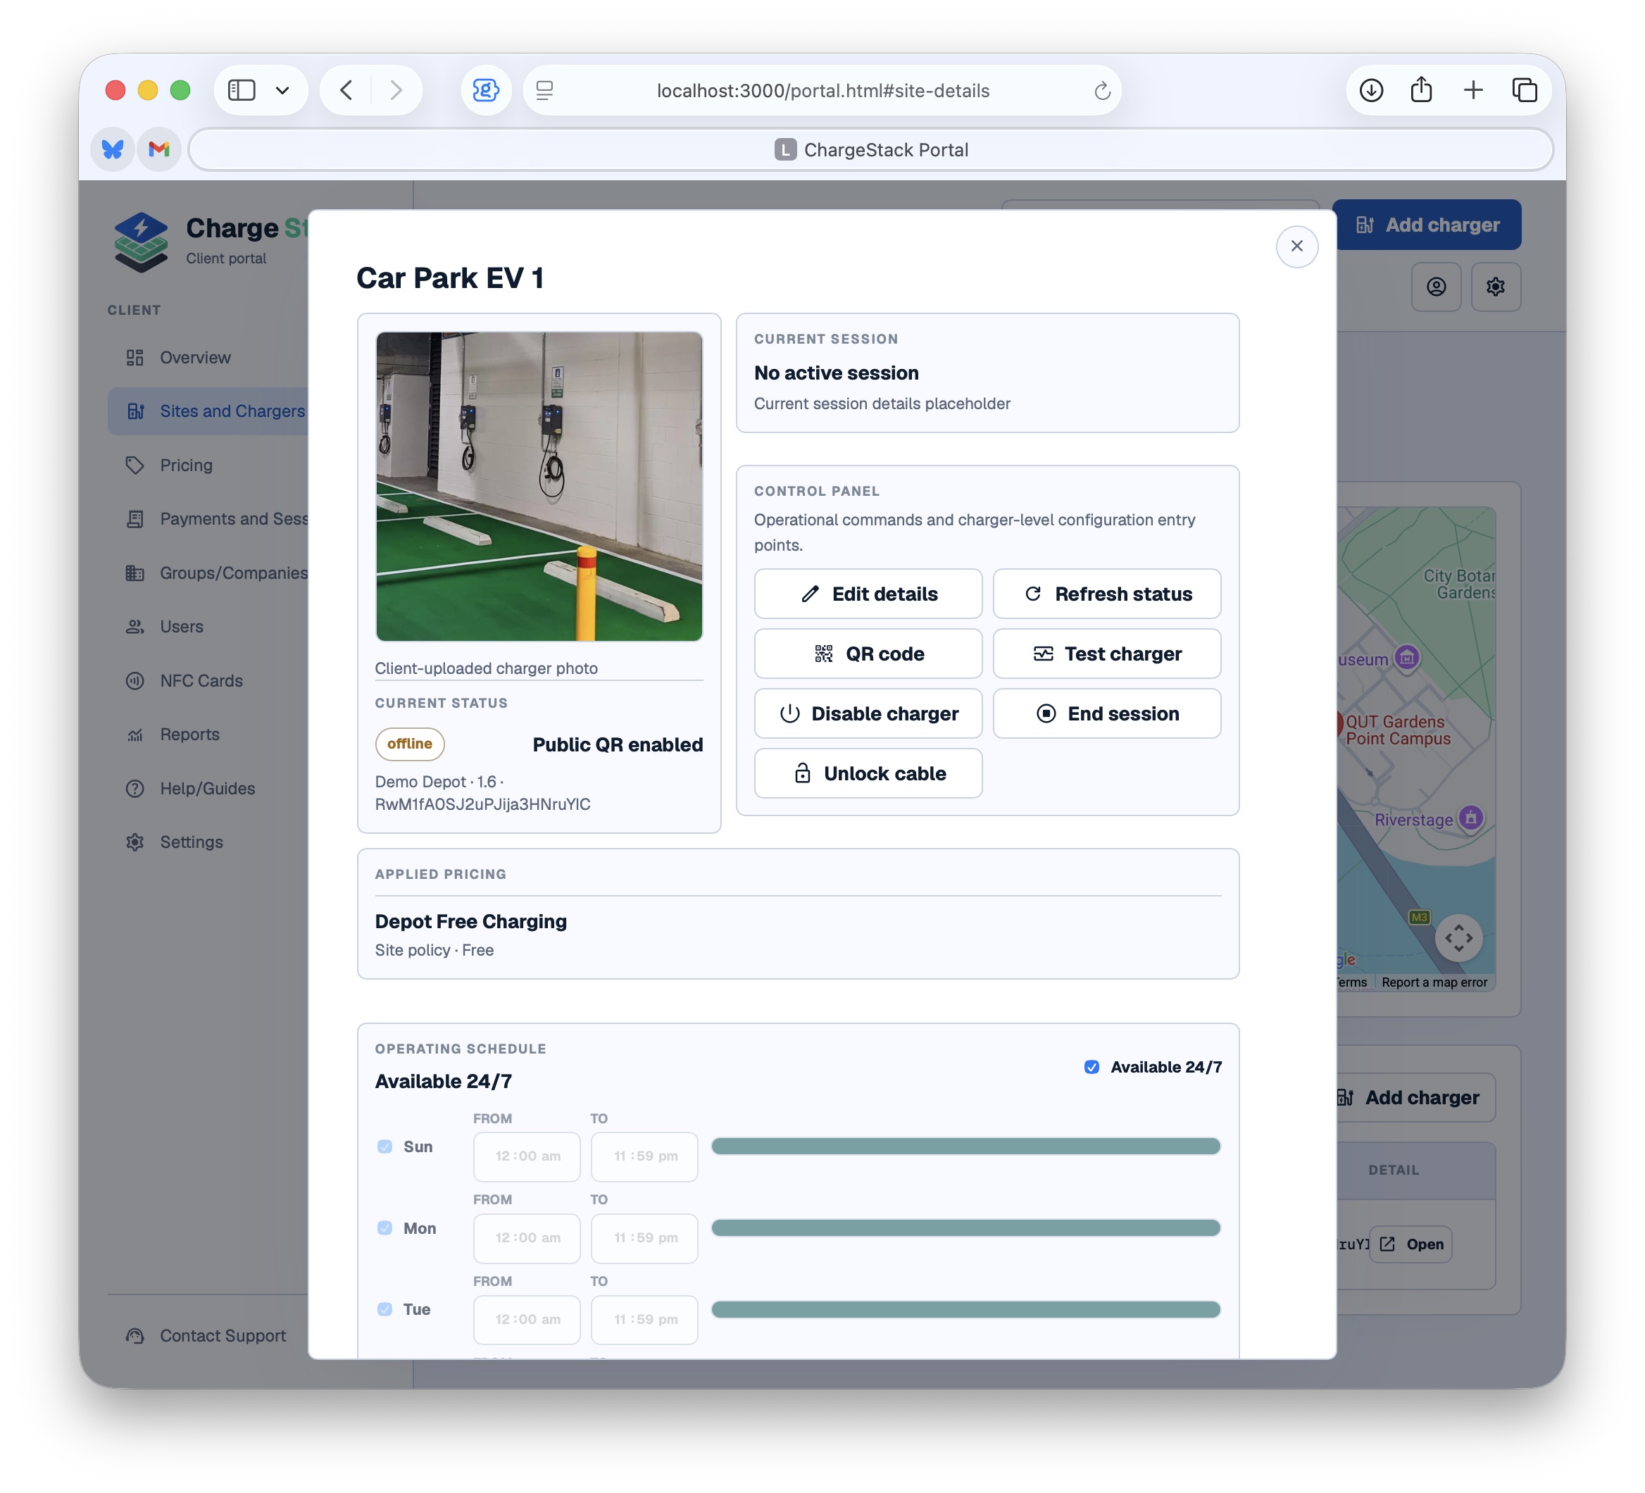Click Report a map error link
The image size is (1645, 1493).
click(x=1434, y=982)
